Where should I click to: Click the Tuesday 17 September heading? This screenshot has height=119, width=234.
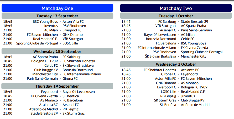(x=57, y=16)
